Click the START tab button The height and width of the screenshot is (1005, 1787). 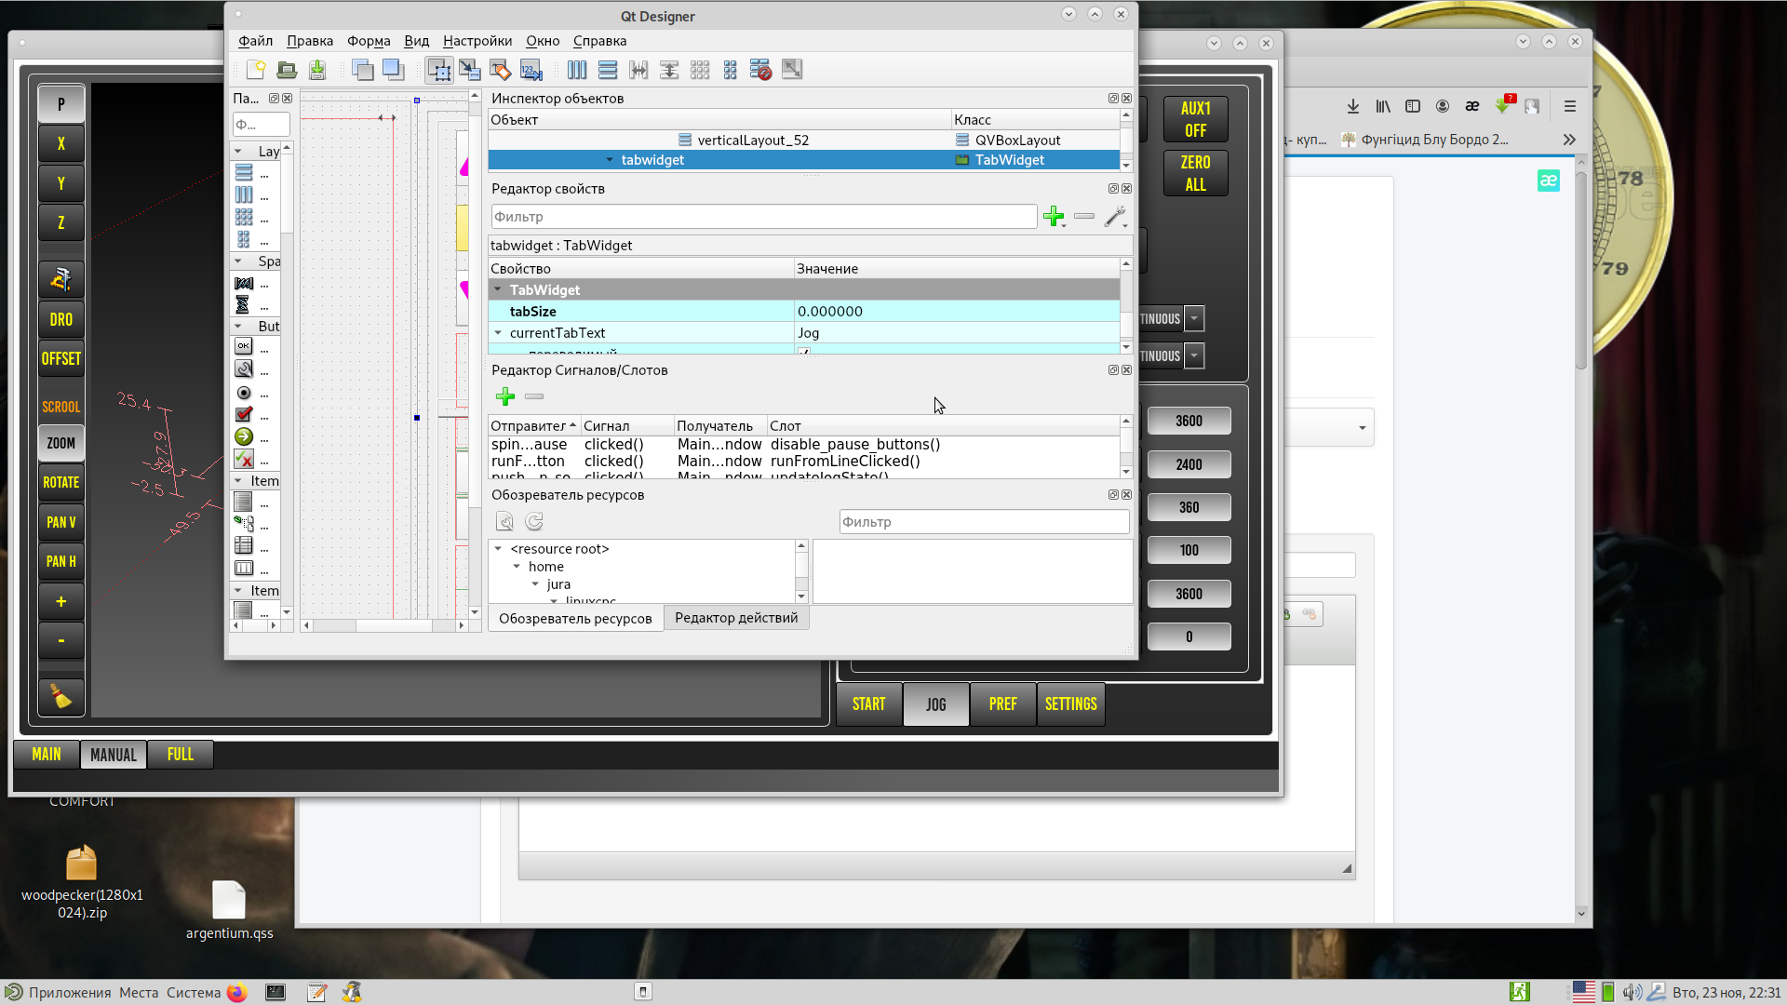[869, 704]
